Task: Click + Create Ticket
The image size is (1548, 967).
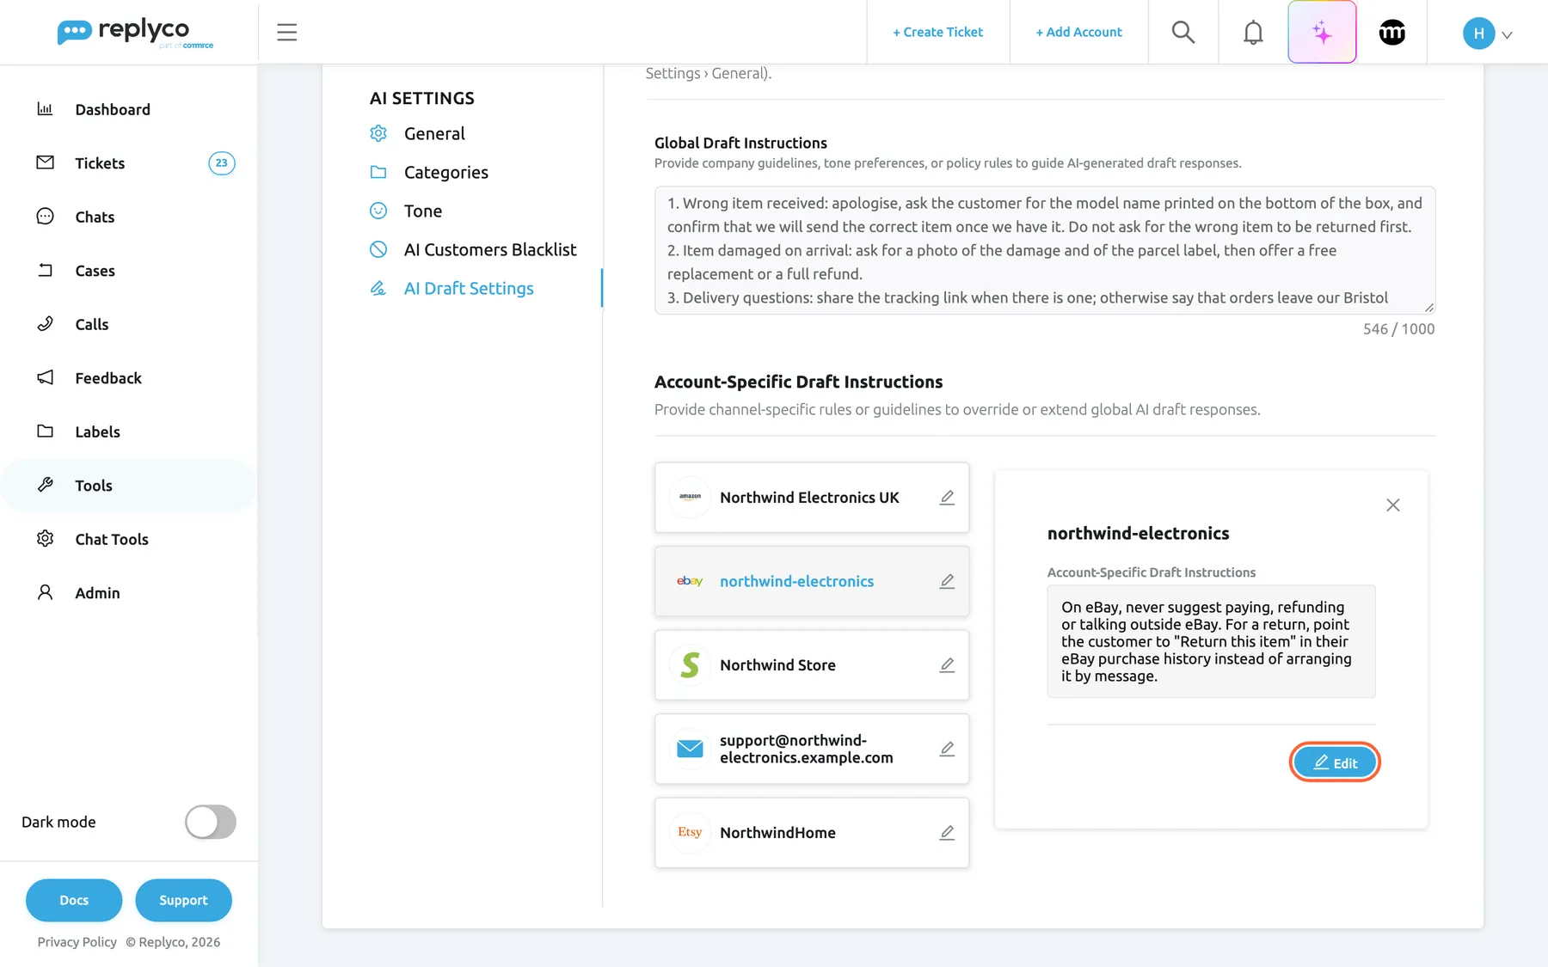Action: pos(938,32)
